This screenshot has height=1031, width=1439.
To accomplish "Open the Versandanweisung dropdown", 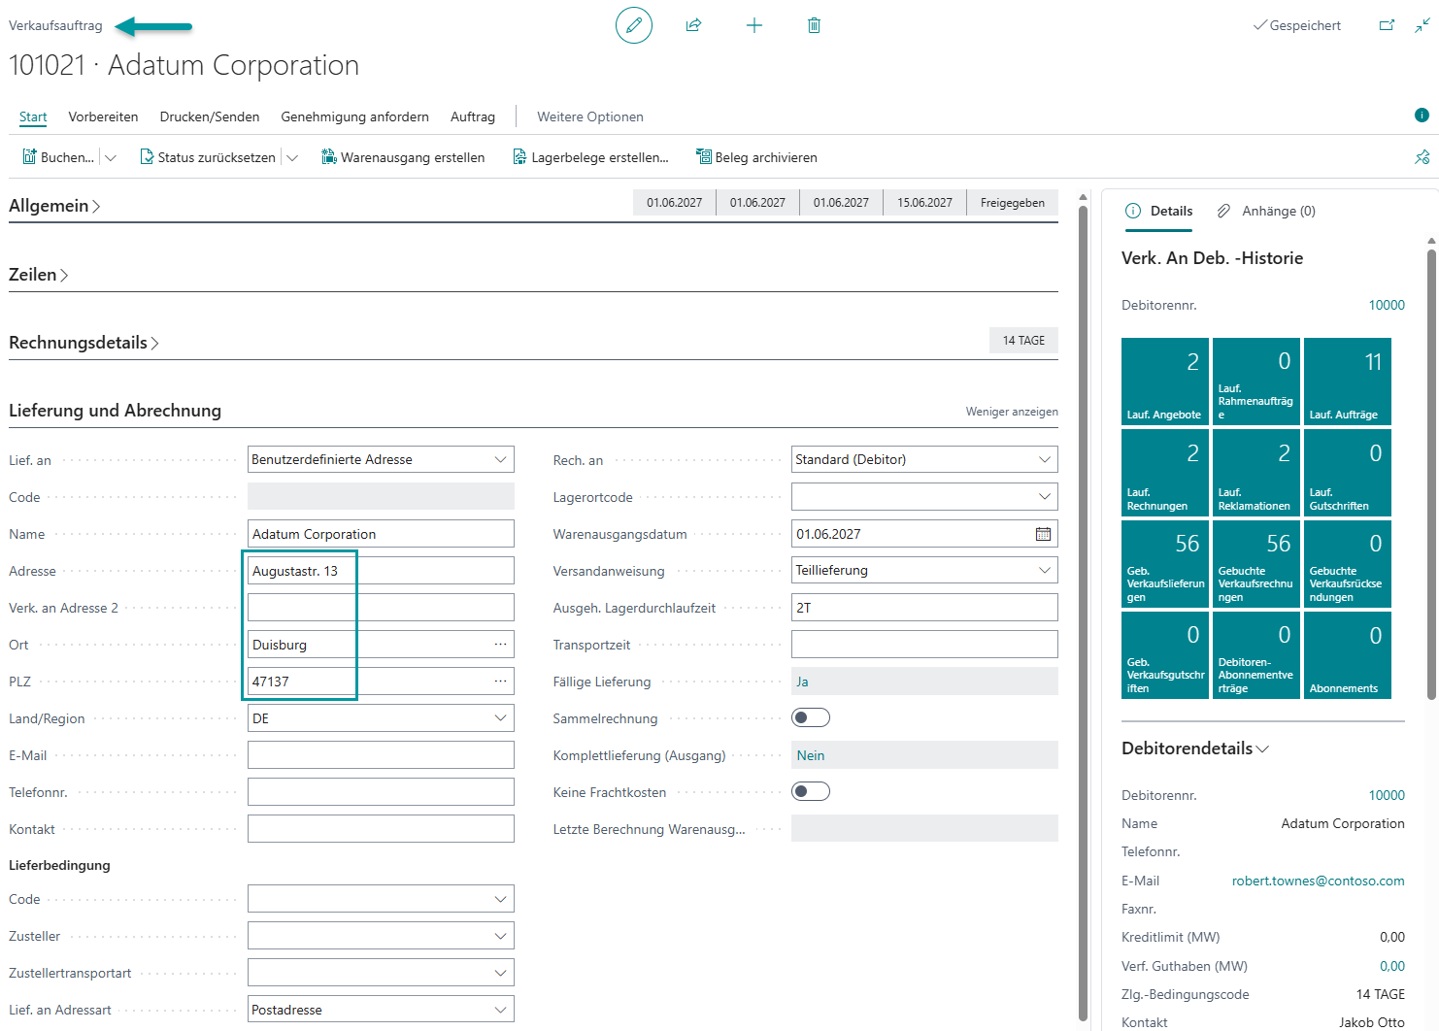I will tap(924, 571).
